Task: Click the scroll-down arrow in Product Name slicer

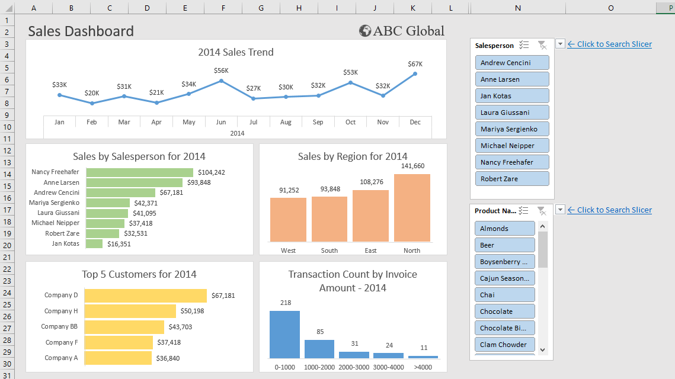Action: point(543,350)
